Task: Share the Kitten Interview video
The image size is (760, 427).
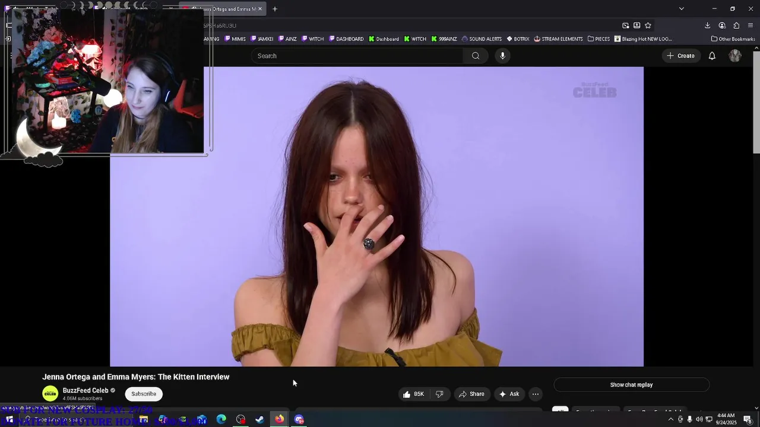Action: point(471,394)
